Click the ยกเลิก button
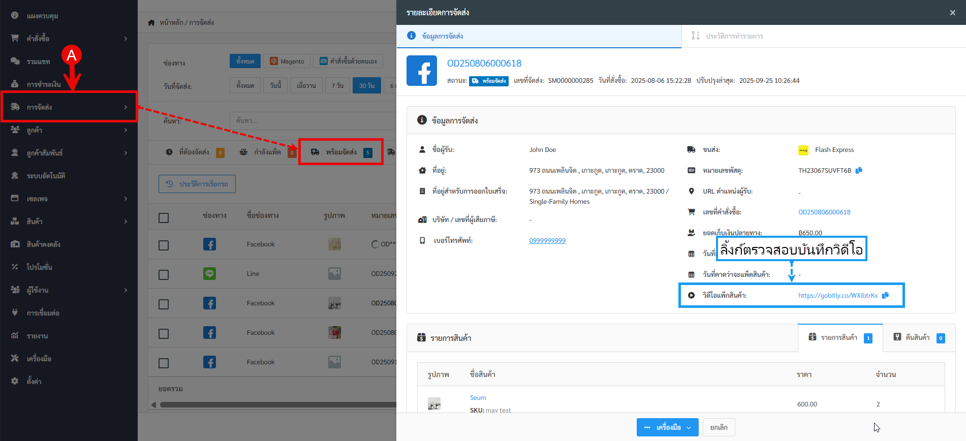The image size is (966, 441). coord(719,427)
